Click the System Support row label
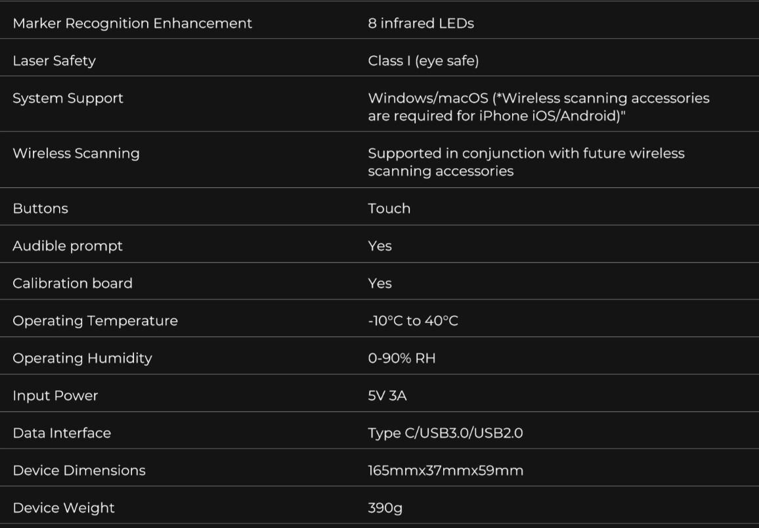The height and width of the screenshot is (528, 759). click(x=68, y=99)
